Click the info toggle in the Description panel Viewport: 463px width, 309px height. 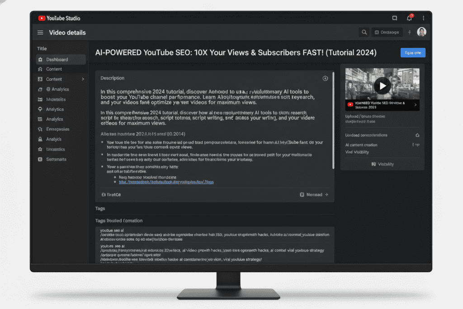pos(325,78)
